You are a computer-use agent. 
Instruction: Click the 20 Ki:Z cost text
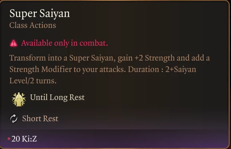[x=24, y=139]
